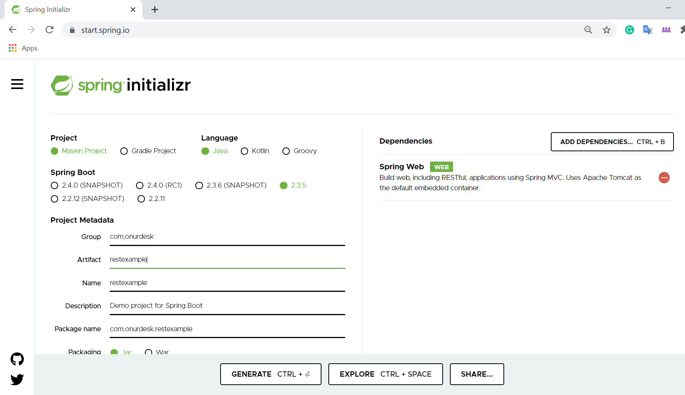This screenshot has width=685, height=395.
Task: Select Spring Boot version 2.4.0 (RC1)
Action: (140, 185)
